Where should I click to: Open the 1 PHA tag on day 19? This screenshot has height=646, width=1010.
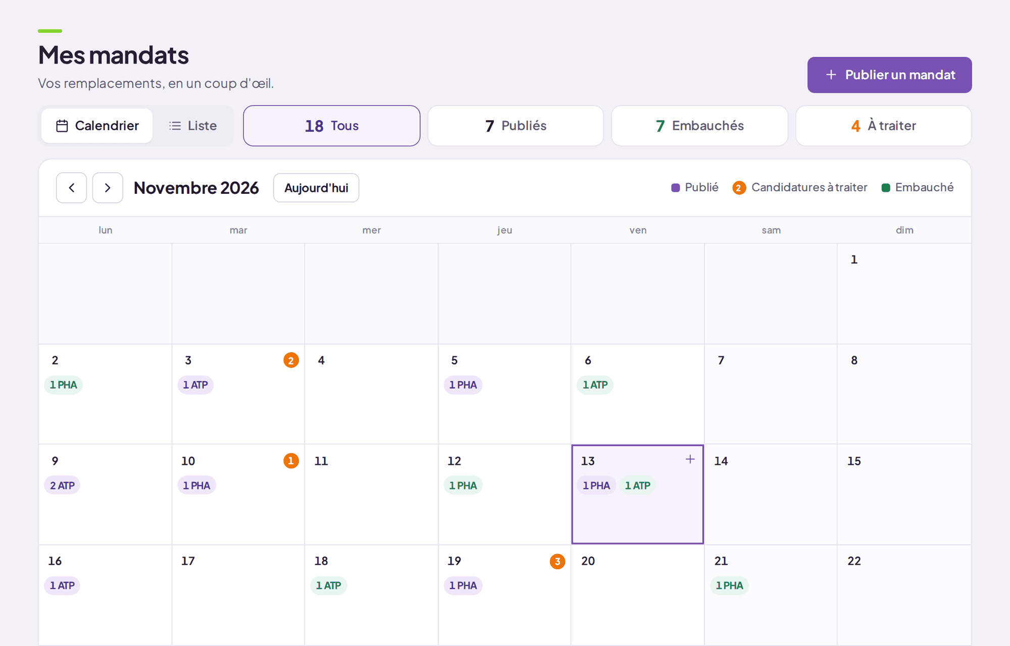463,585
